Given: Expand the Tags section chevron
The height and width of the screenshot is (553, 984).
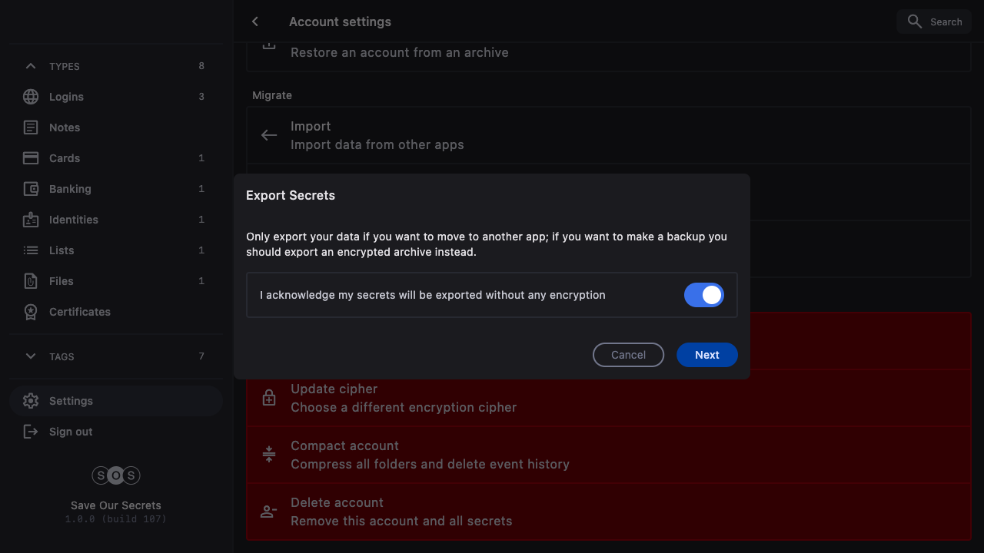Looking at the screenshot, I should [31, 356].
